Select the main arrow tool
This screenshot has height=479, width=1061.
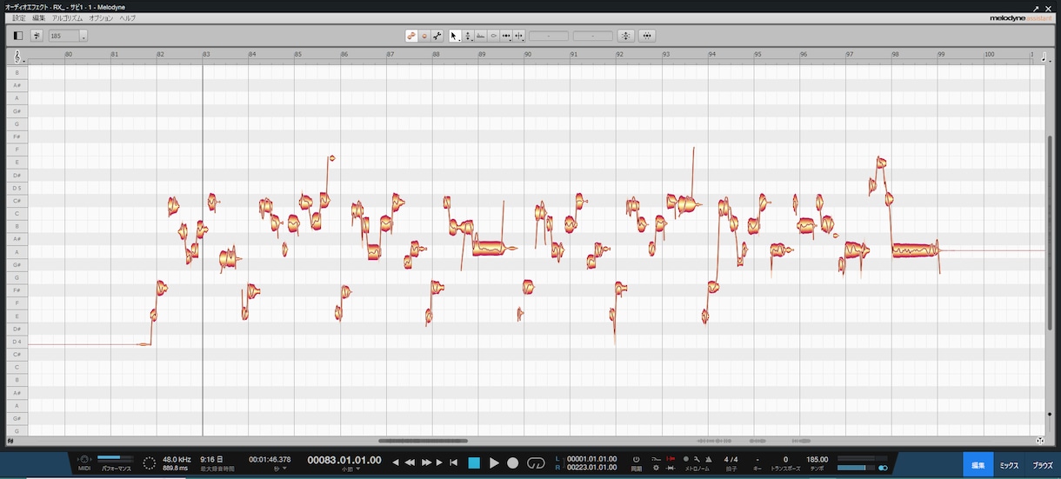coord(455,36)
